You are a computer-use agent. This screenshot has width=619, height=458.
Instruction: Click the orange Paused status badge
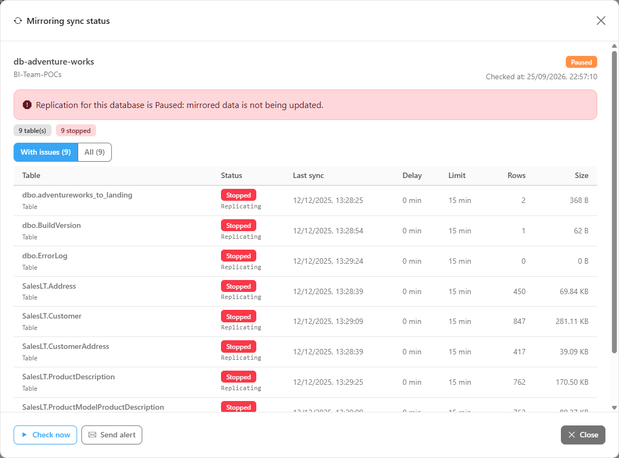[581, 62]
